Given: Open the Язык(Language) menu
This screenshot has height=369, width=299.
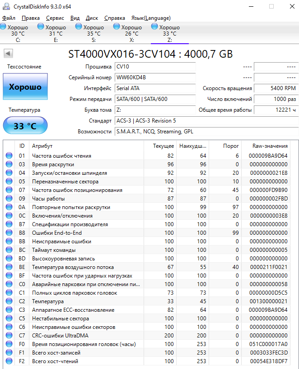Looking at the screenshot, I should pyautogui.click(x=151, y=18).
